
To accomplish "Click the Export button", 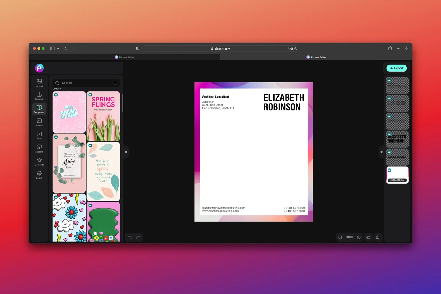I will click(x=397, y=68).
